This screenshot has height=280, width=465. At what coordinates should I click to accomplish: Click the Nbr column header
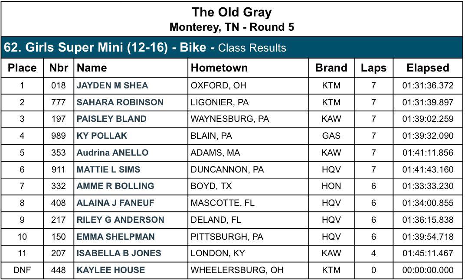(x=59, y=68)
